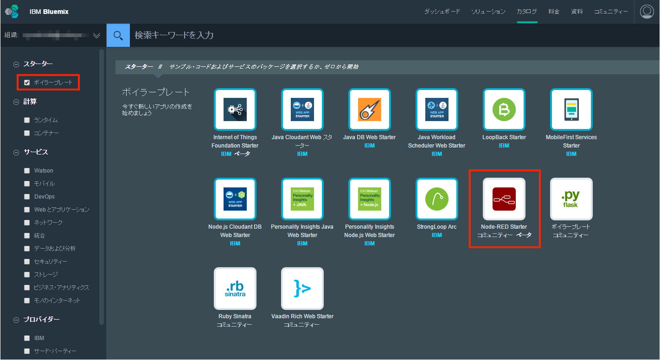This screenshot has height=360, width=660.
Task: Click the Node-RED Starter text label
Action: point(504,227)
